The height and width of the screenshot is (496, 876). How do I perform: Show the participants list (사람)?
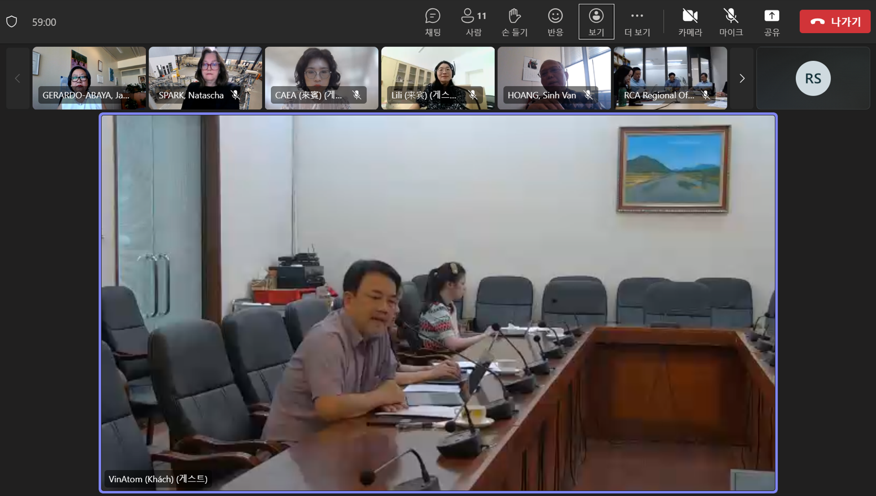474,22
